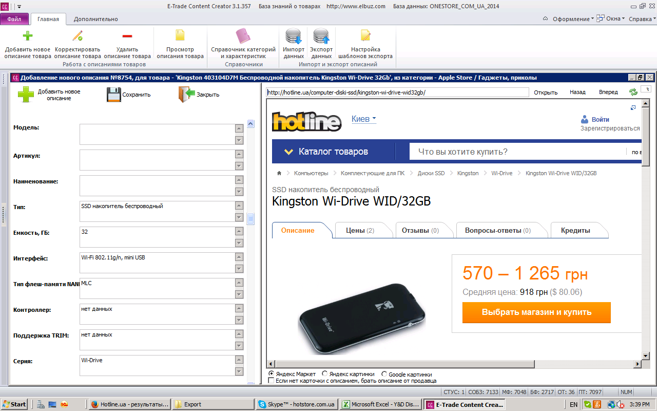
Task: Click the EN language indicator in the tray
Action: click(573, 404)
